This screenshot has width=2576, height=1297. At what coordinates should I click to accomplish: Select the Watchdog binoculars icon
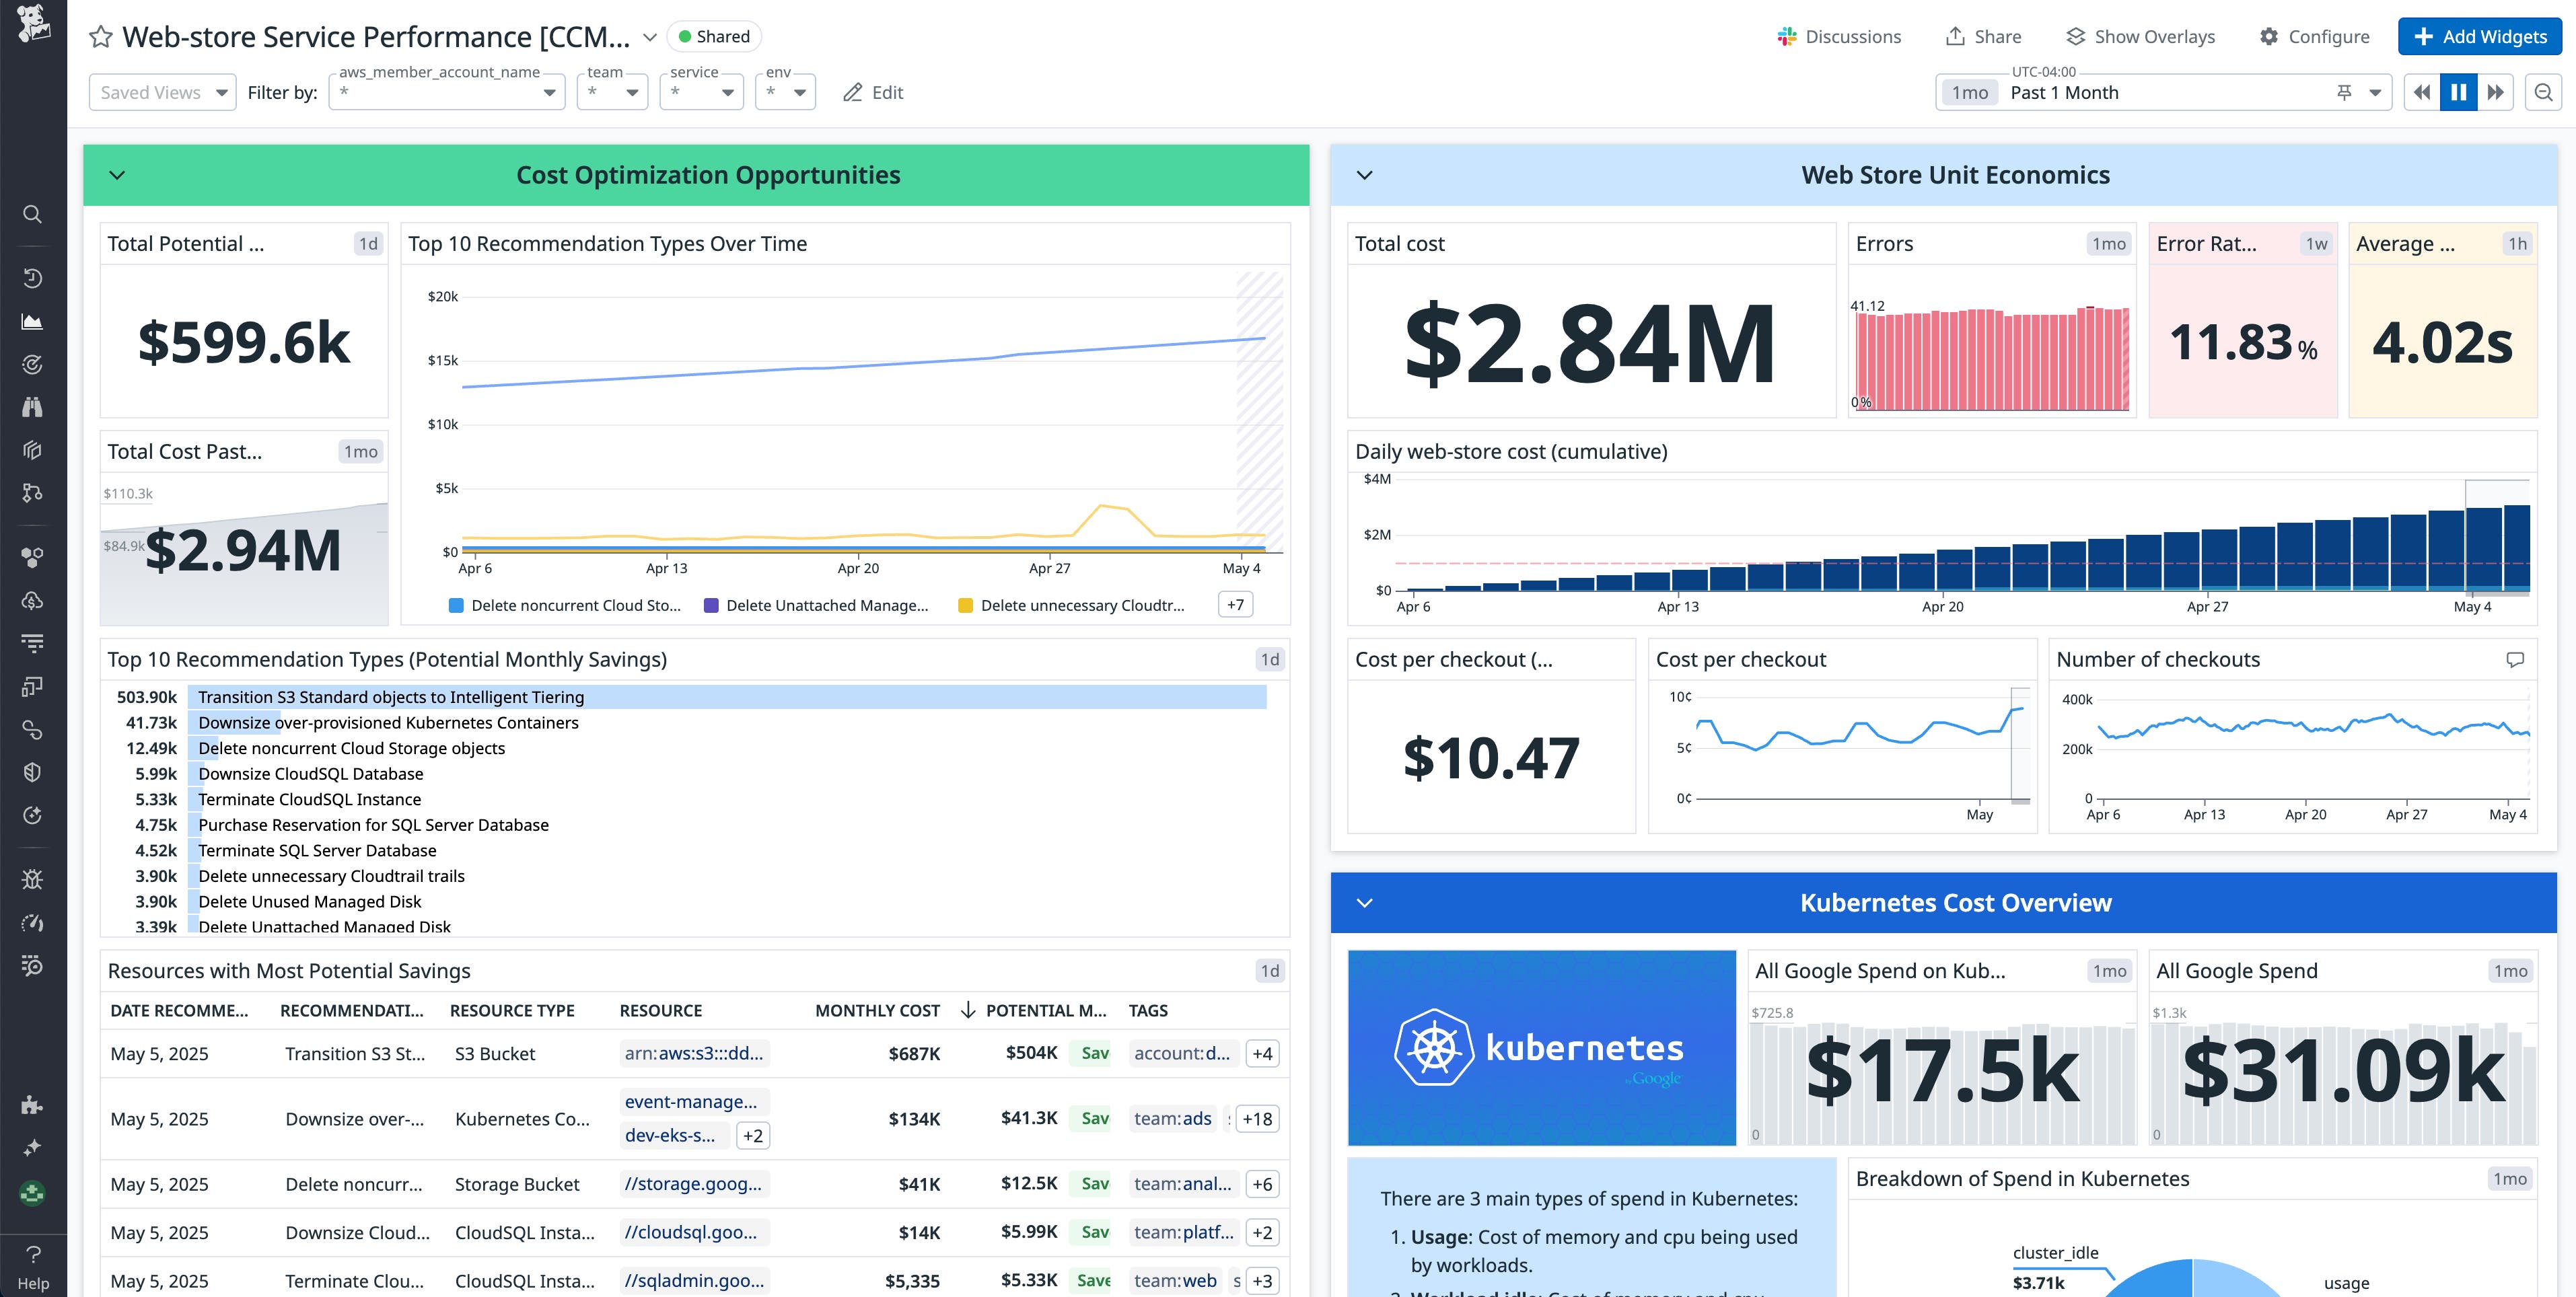coord(33,406)
